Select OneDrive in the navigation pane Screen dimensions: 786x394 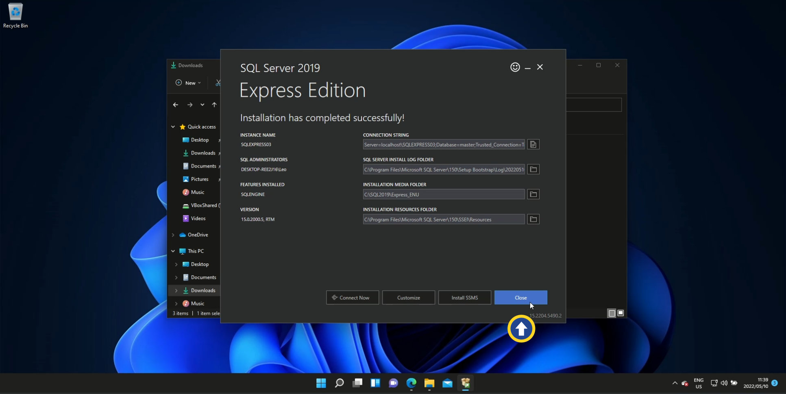click(194, 235)
